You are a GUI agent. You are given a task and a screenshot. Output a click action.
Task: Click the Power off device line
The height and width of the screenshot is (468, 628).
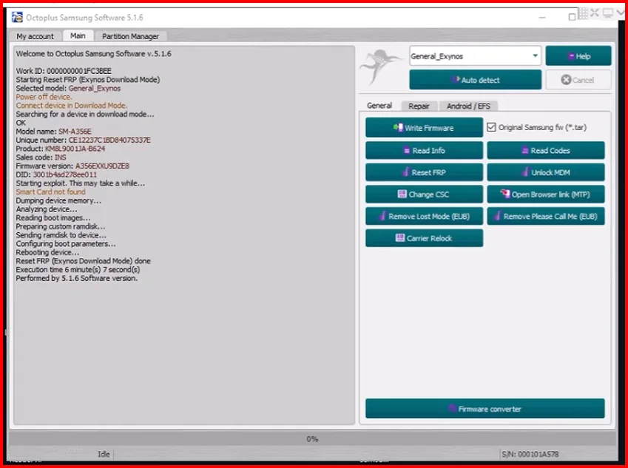coord(44,97)
